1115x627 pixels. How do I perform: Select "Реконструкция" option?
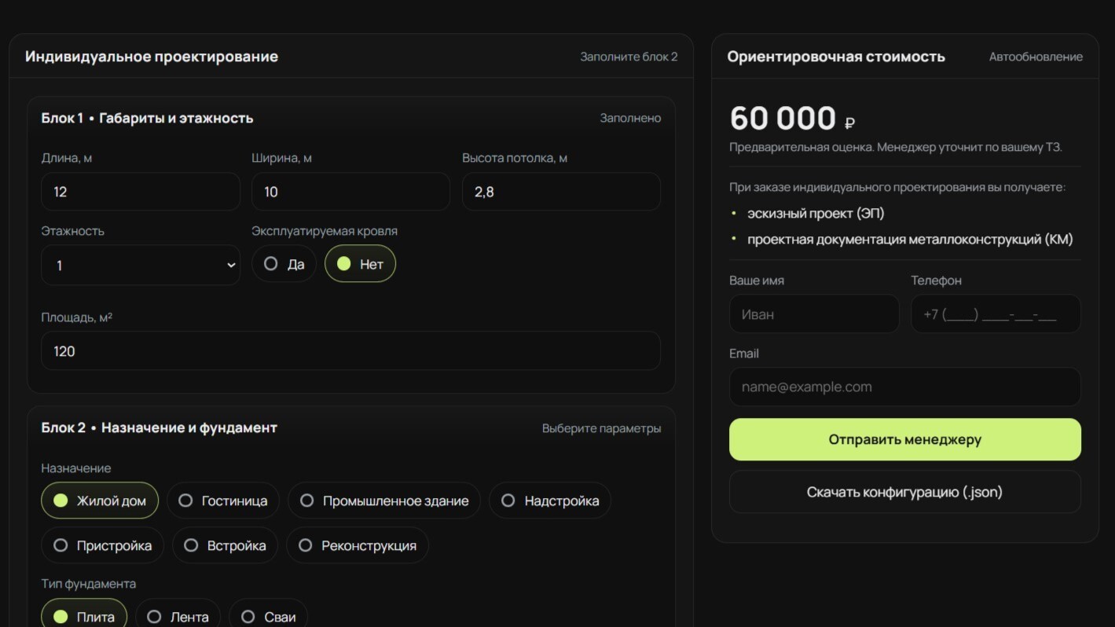click(358, 544)
